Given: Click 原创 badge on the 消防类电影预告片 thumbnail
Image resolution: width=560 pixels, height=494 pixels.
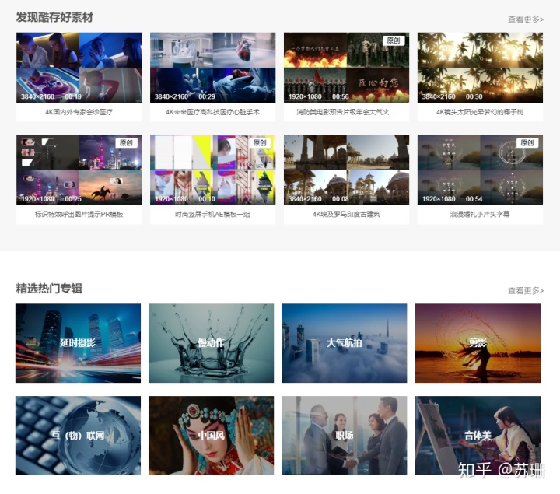Looking at the screenshot, I should pos(394,40).
